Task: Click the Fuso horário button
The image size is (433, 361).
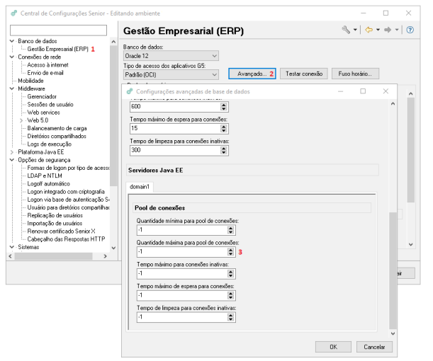Action: (x=355, y=74)
